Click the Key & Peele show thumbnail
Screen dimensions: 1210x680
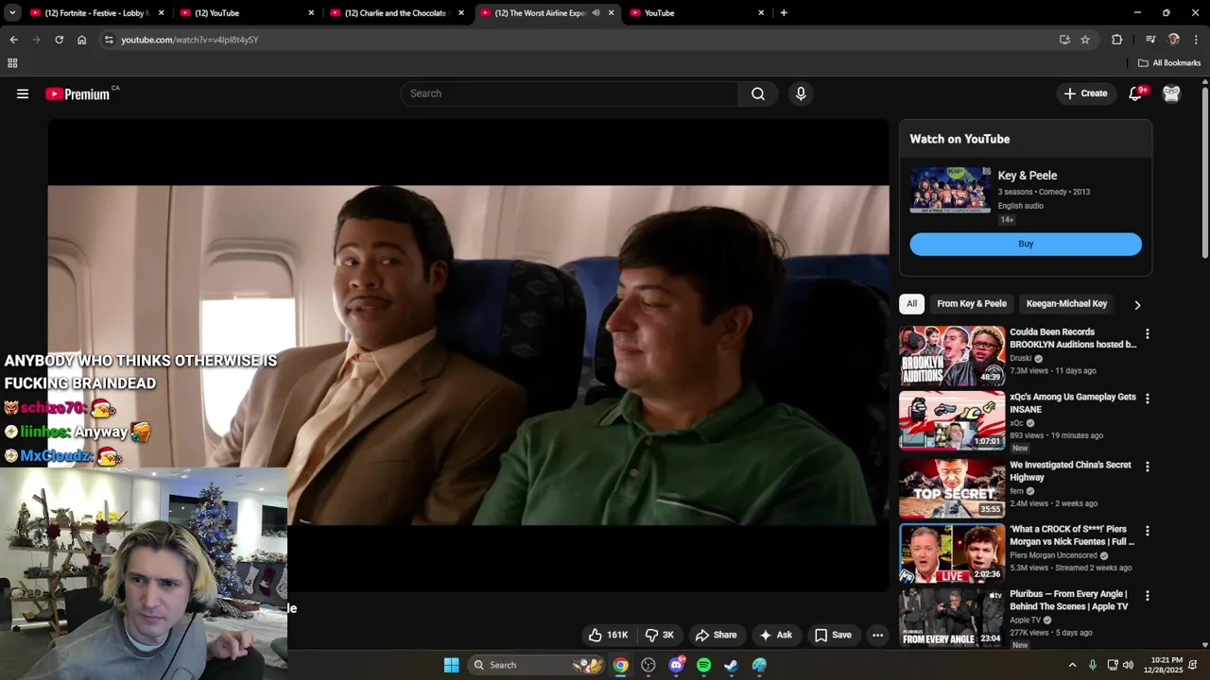(950, 190)
